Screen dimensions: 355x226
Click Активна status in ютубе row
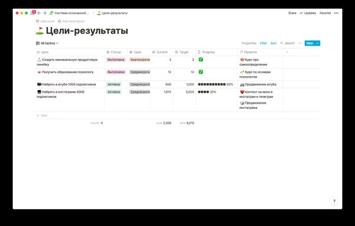[x=114, y=85]
